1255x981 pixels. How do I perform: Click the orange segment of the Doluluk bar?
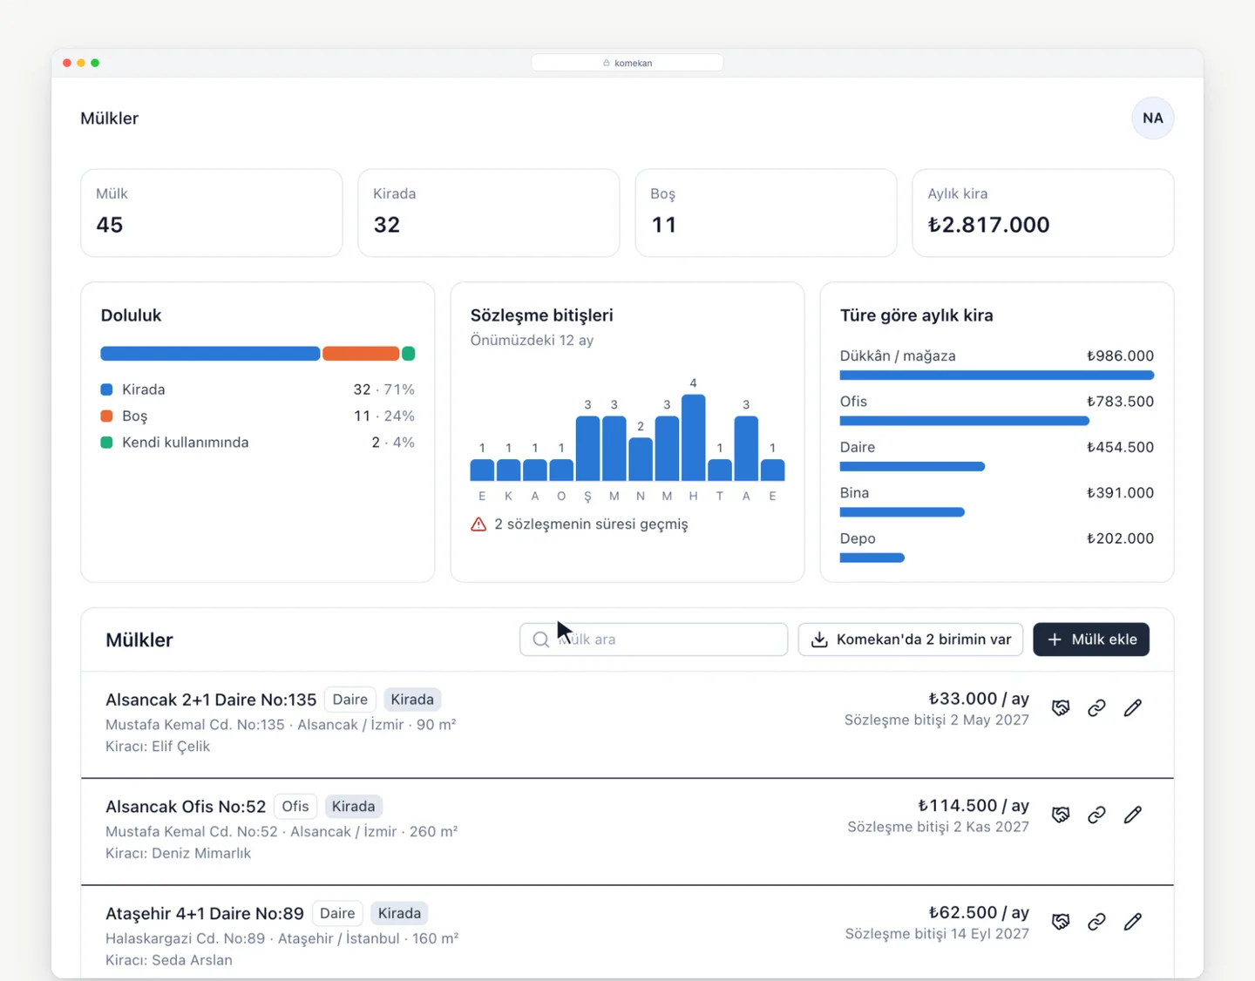[361, 354]
